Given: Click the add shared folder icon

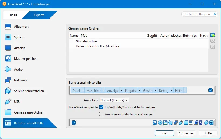Looking at the screenshot, I should pyautogui.click(x=213, y=35).
